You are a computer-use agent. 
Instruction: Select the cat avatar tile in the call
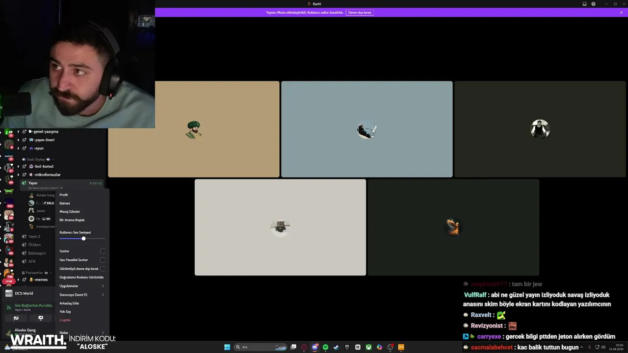click(280, 227)
